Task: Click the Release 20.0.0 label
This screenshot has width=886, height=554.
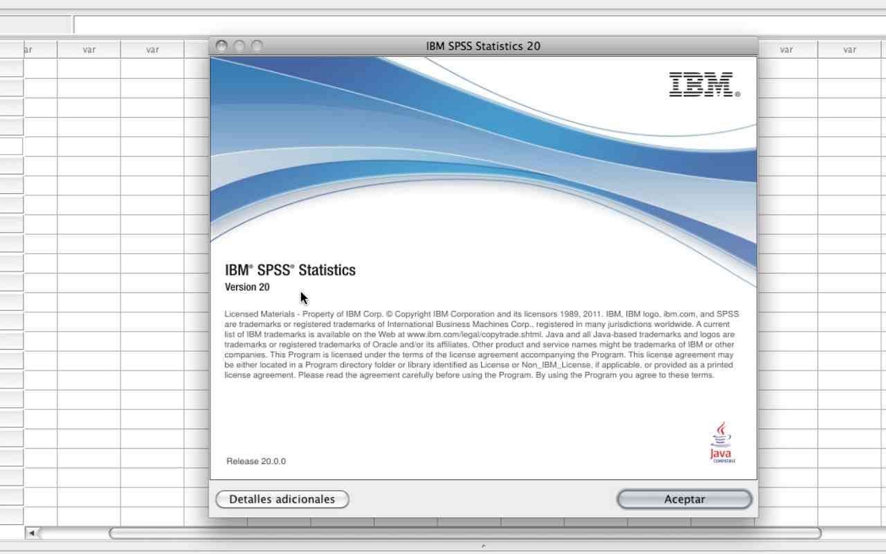Action: pos(255,461)
